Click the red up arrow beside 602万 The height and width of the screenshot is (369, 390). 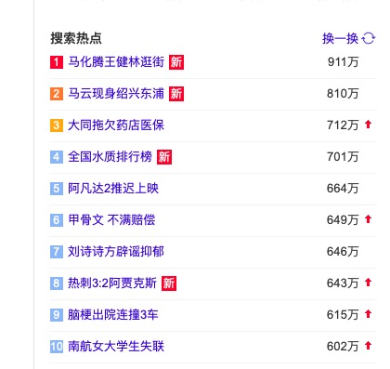368,346
